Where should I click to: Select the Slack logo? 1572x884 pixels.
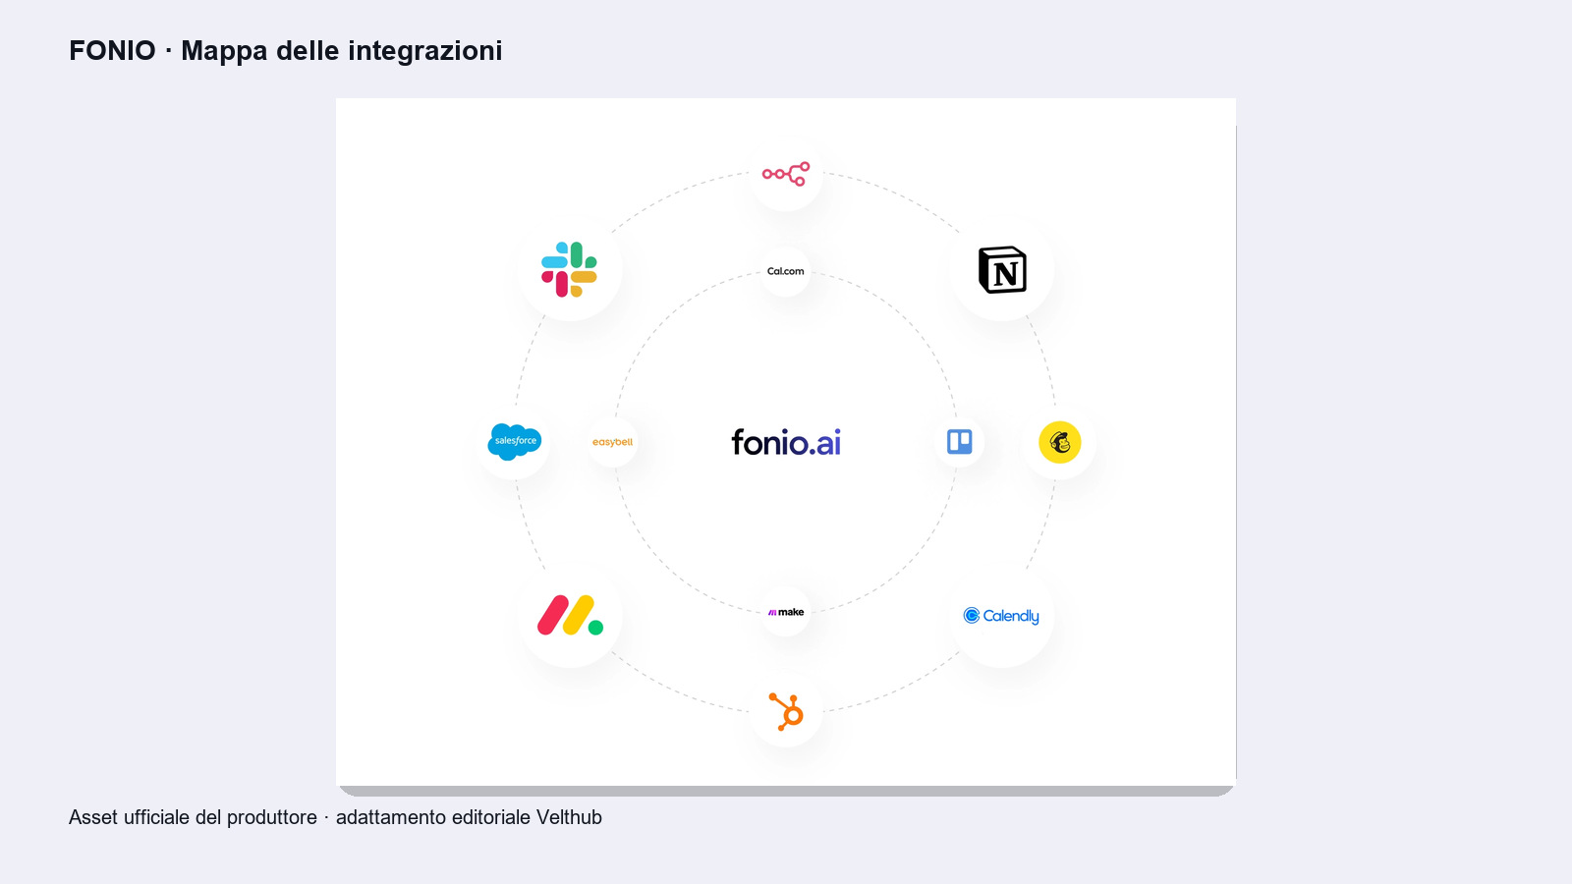(569, 269)
